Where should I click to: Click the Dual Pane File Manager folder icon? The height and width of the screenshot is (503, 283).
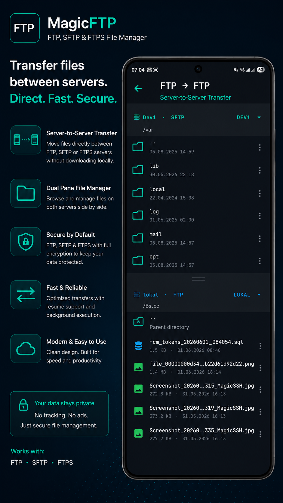coord(26,193)
